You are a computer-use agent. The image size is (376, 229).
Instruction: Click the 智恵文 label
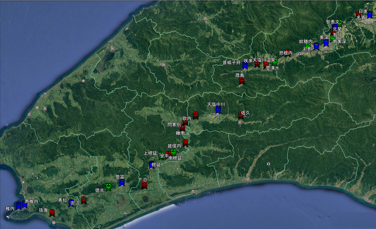click(333, 22)
